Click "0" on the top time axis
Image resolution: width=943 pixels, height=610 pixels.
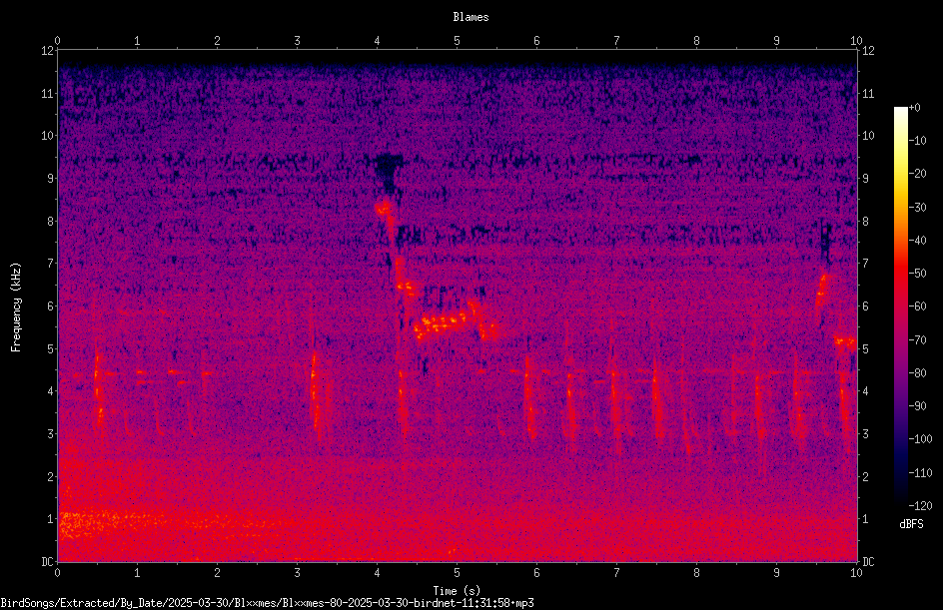pos(57,40)
